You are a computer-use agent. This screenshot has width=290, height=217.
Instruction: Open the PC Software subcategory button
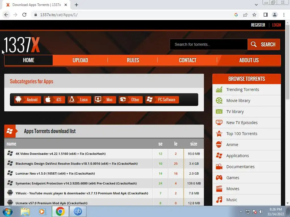click(162, 100)
